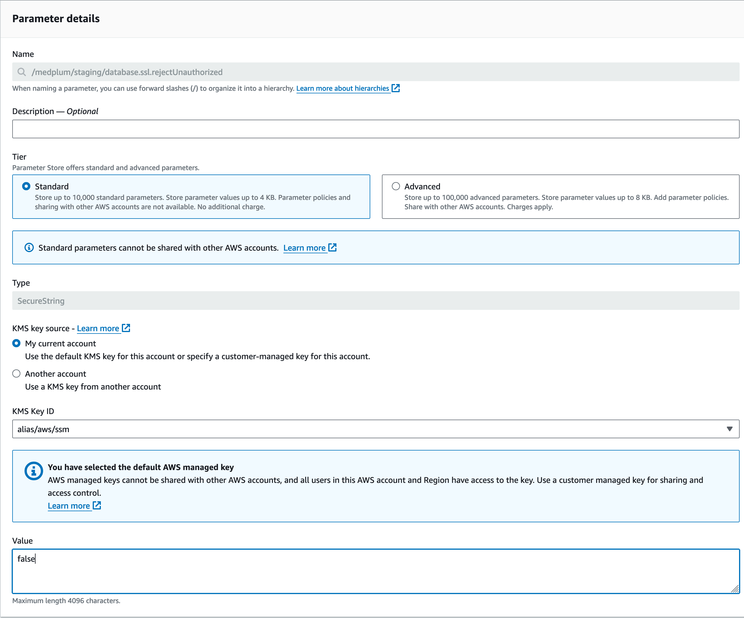Open Learn more link in managed key alert
The height and width of the screenshot is (618, 744).
(x=69, y=506)
